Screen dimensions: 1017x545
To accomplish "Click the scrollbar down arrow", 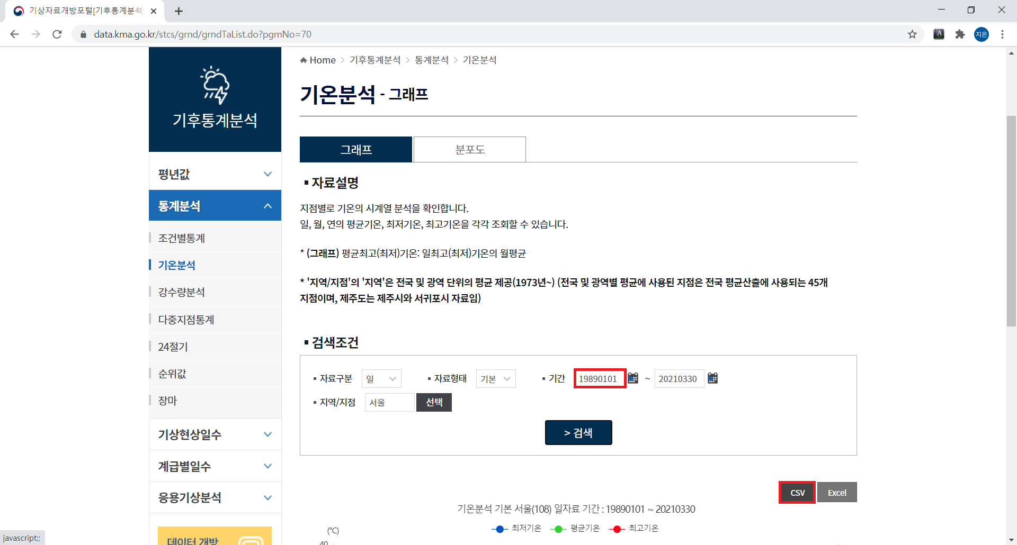I will 1011,540.
